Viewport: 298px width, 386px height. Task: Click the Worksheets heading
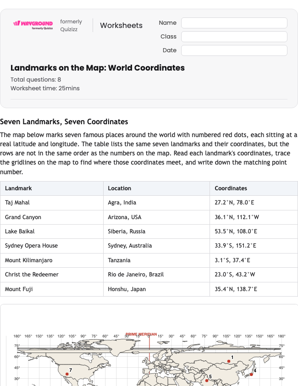121,25
